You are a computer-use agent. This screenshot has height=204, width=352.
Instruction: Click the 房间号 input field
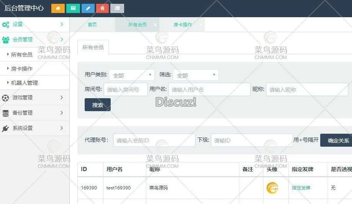[x=125, y=90]
